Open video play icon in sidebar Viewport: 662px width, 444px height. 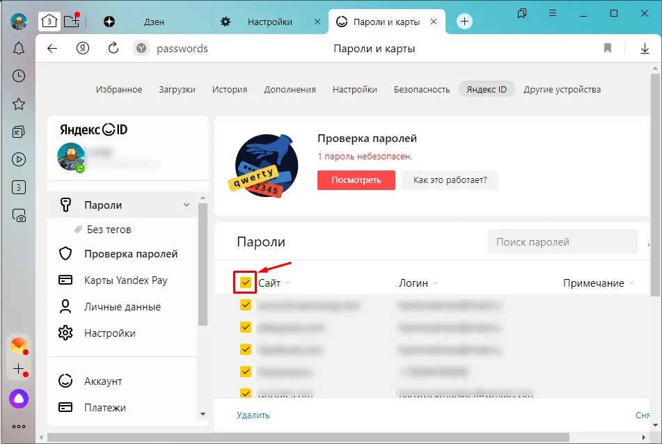19,159
